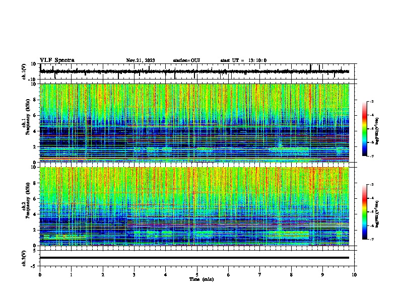Click time axis tick label "3"
The image size is (399, 308).
point(134,275)
